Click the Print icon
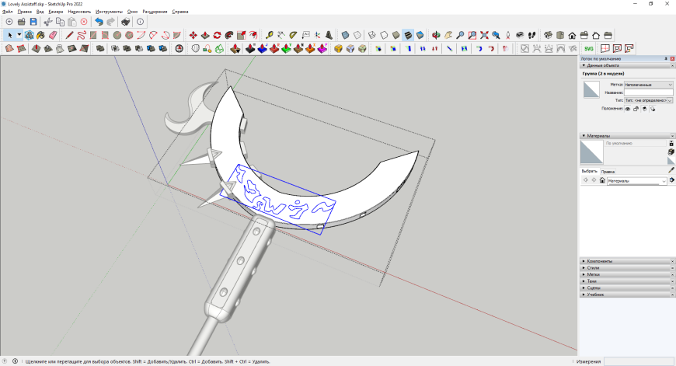676x366 pixels. click(125, 22)
